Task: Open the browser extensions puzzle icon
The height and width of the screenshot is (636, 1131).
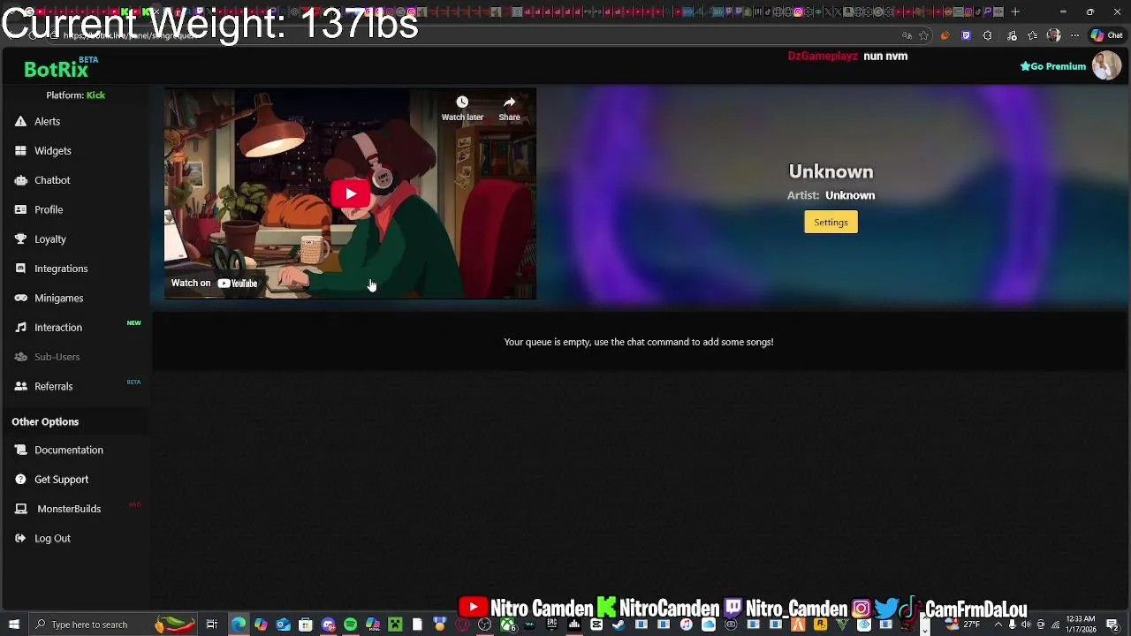Action: [987, 35]
